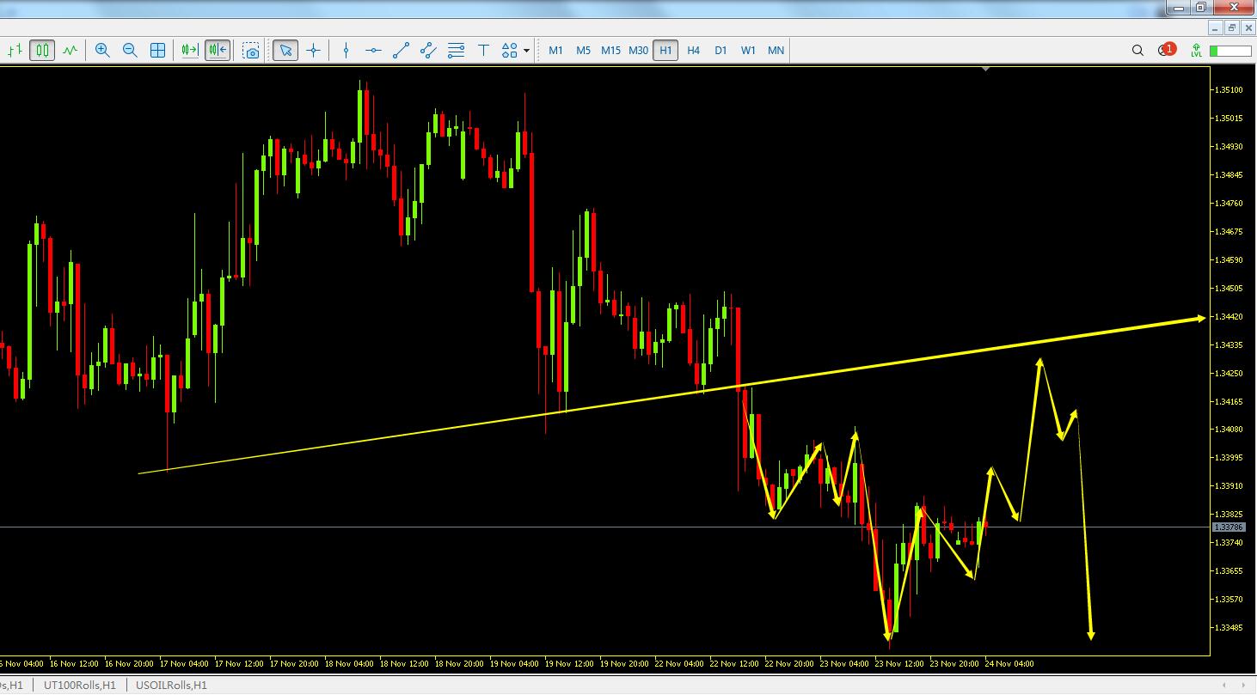The image size is (1257, 695).
Task: Draw a vertical line on the chart
Action: tap(346, 51)
